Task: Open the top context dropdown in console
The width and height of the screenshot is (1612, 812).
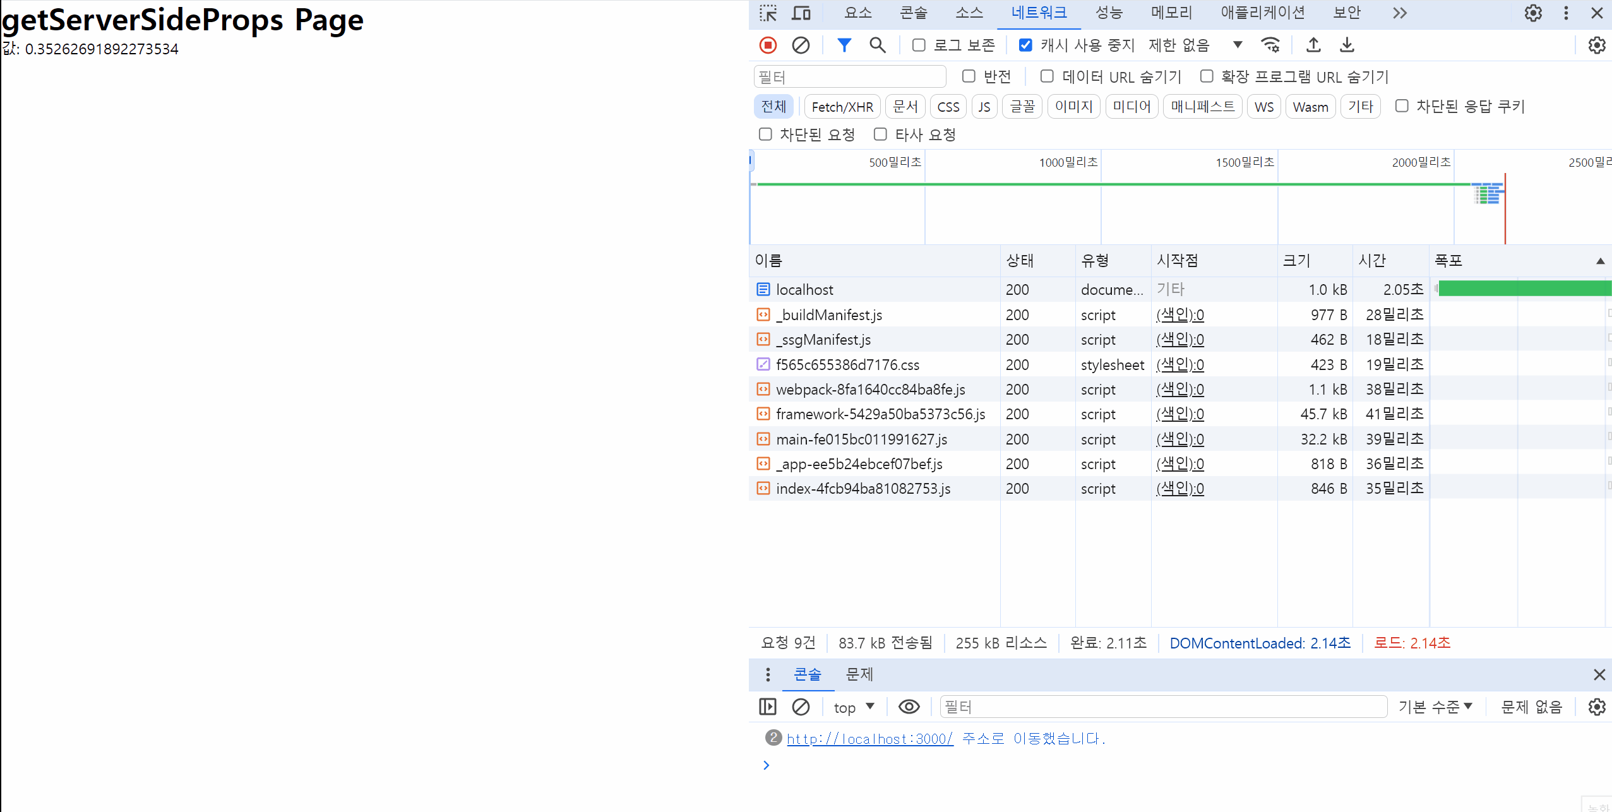Action: pyautogui.click(x=854, y=707)
